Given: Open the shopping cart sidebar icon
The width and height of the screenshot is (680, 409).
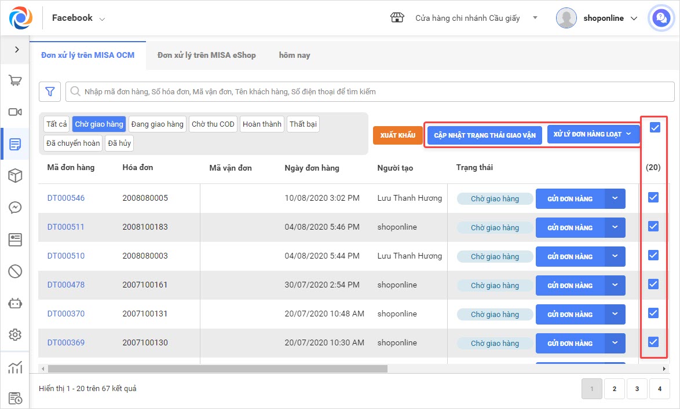Looking at the screenshot, I should tap(15, 81).
